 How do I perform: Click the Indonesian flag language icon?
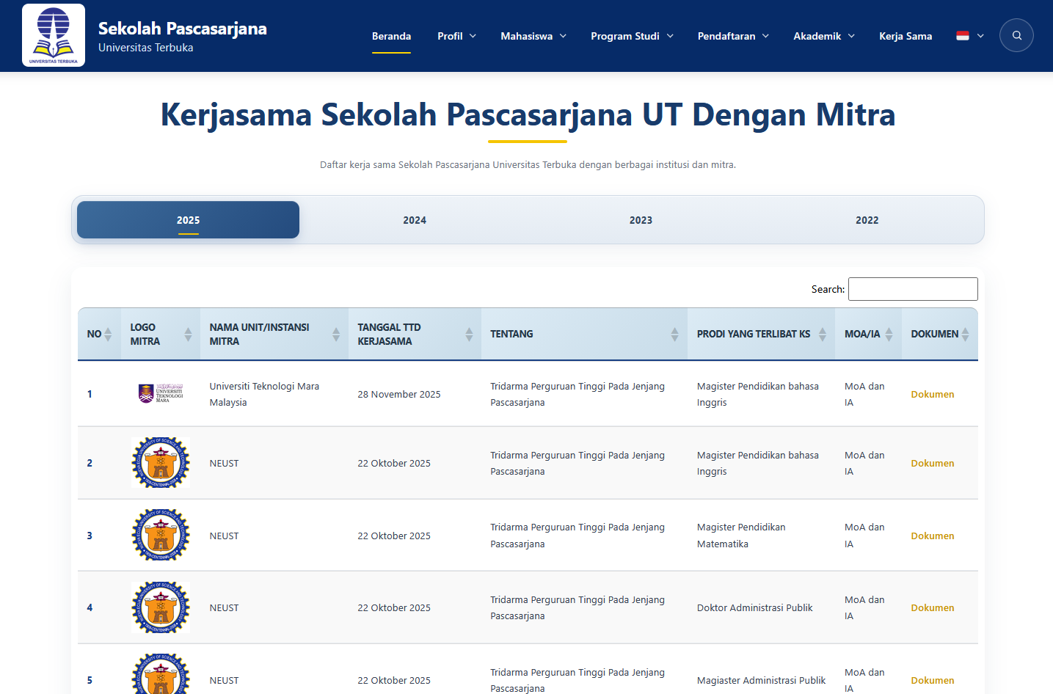[x=963, y=35]
